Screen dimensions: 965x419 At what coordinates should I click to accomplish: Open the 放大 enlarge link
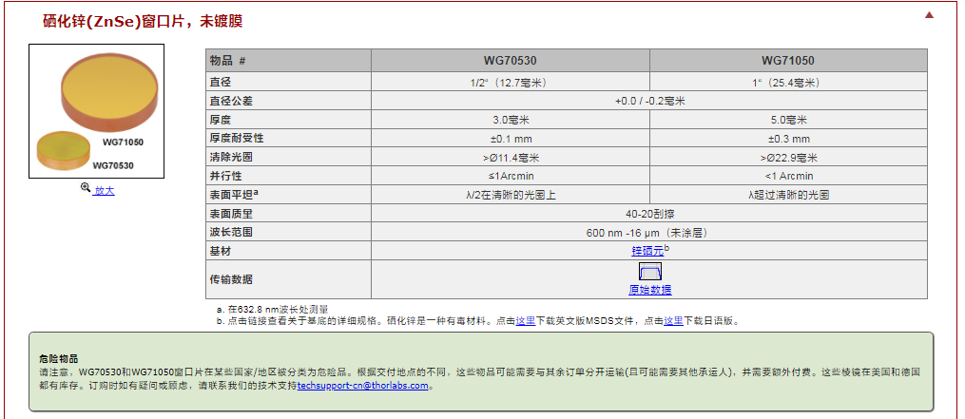(x=104, y=190)
